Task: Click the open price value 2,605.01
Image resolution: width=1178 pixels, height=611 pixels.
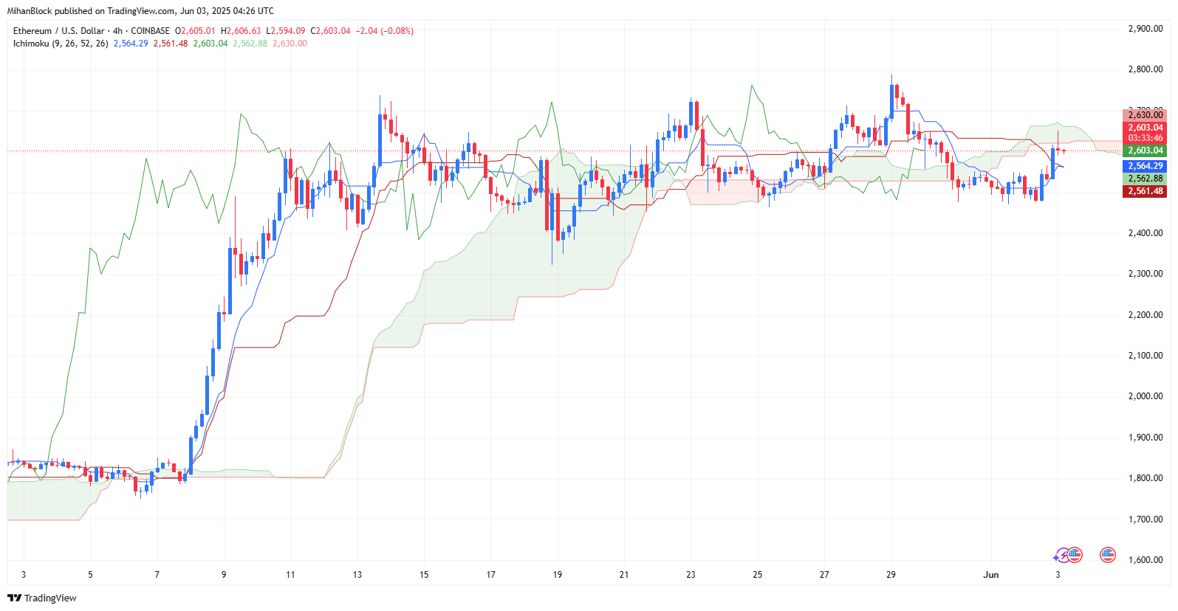Action: (x=198, y=31)
